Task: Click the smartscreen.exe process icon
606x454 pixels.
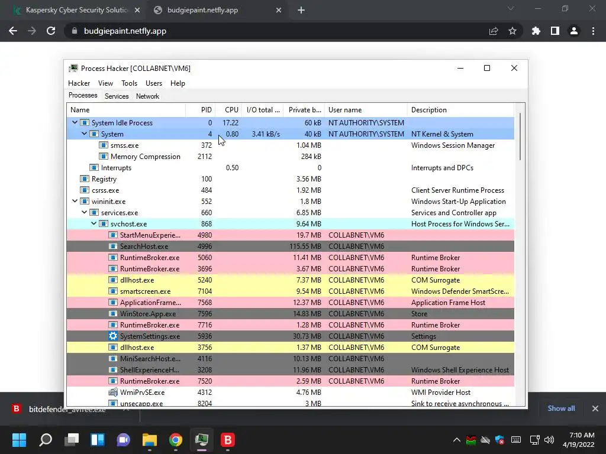Action: [113, 291]
